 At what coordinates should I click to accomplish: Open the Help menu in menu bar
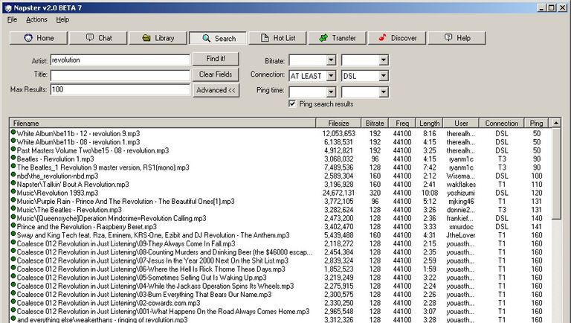pos(62,19)
